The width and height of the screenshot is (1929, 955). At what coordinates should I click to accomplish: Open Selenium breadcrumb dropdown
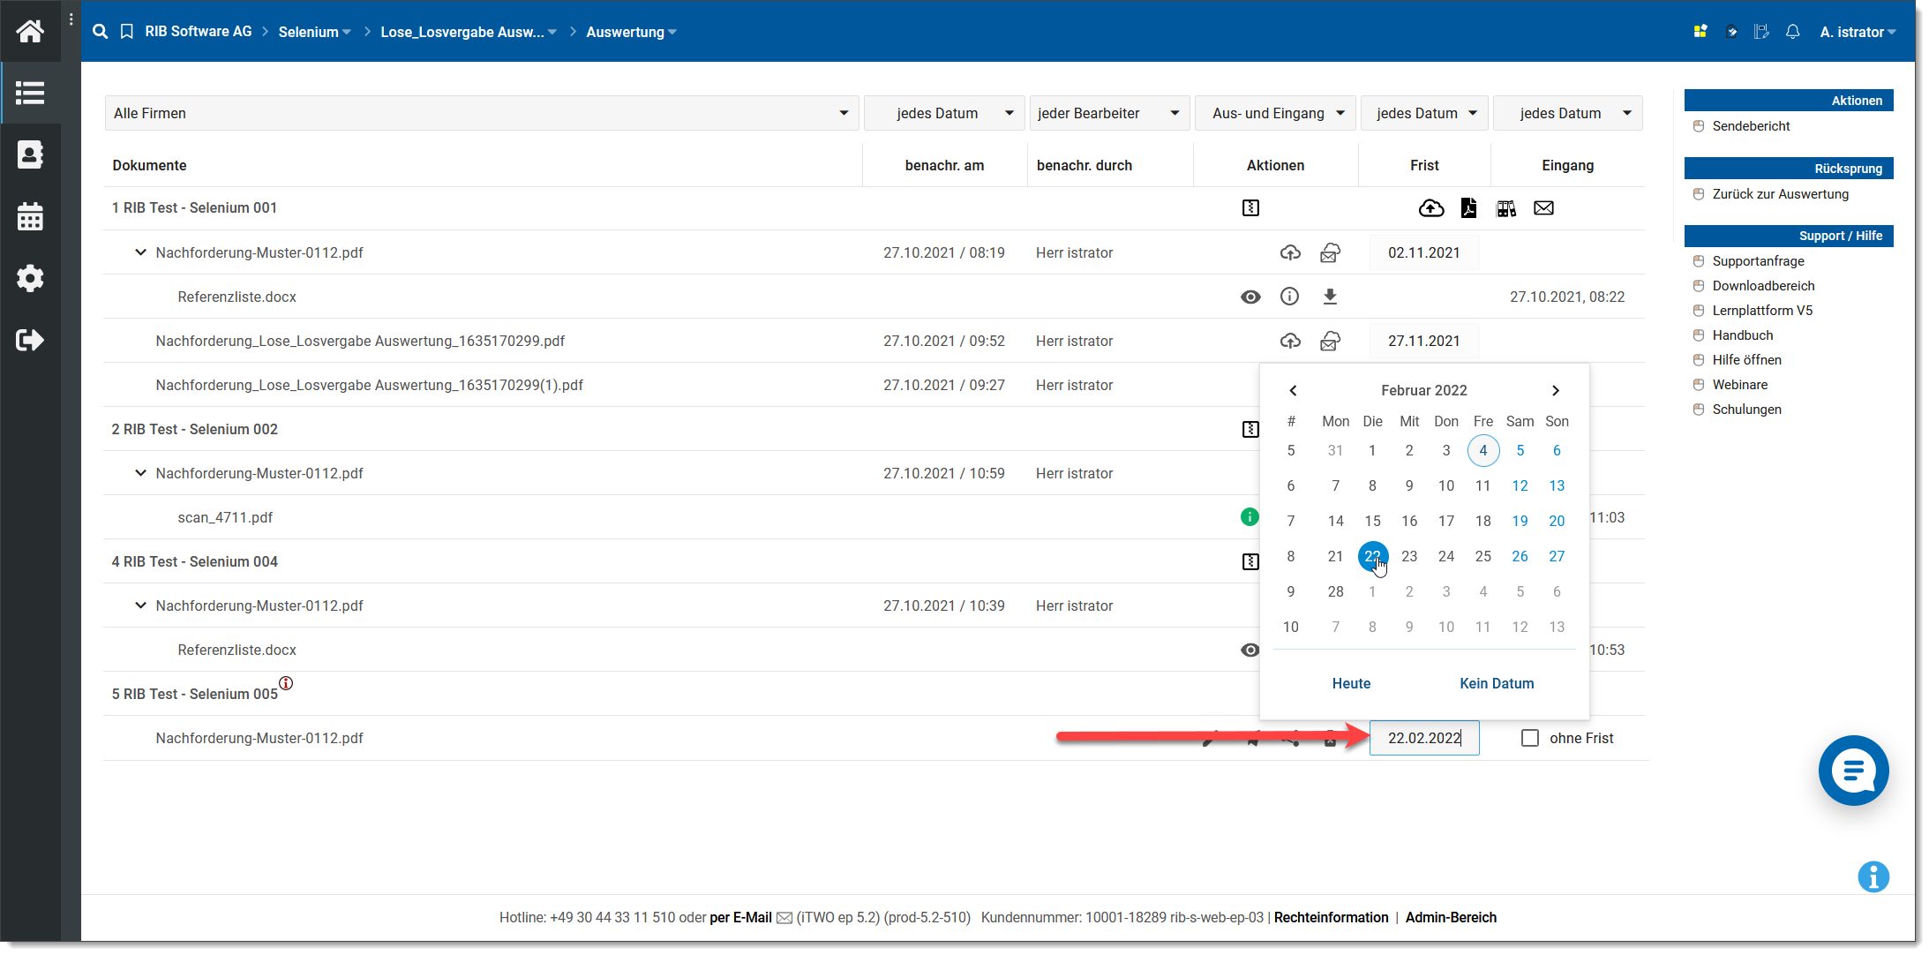315,32
